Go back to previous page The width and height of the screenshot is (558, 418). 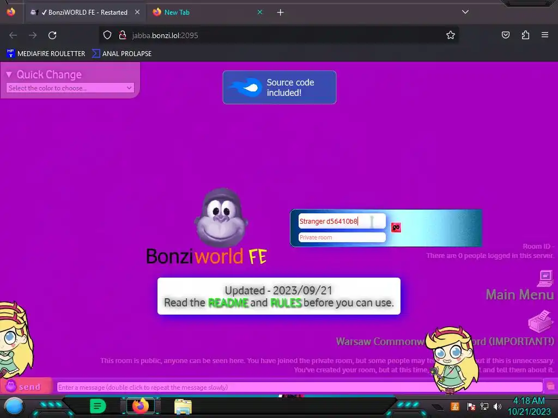coord(13,35)
